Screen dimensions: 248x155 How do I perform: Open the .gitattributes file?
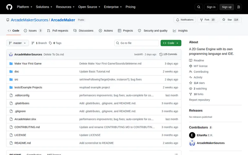tap(22, 103)
